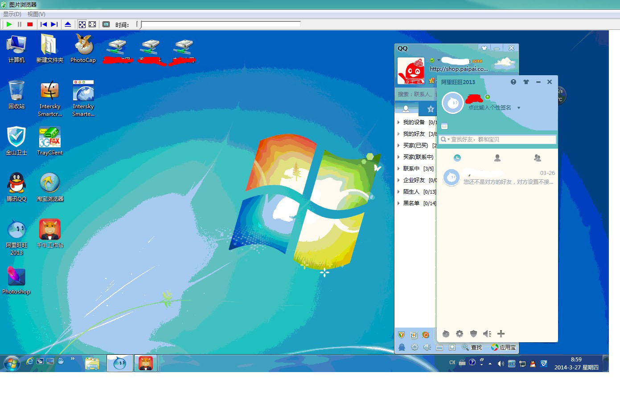Select the PhotoCap desktop shortcut
Viewport: 620px width, 397px height.
point(83,49)
